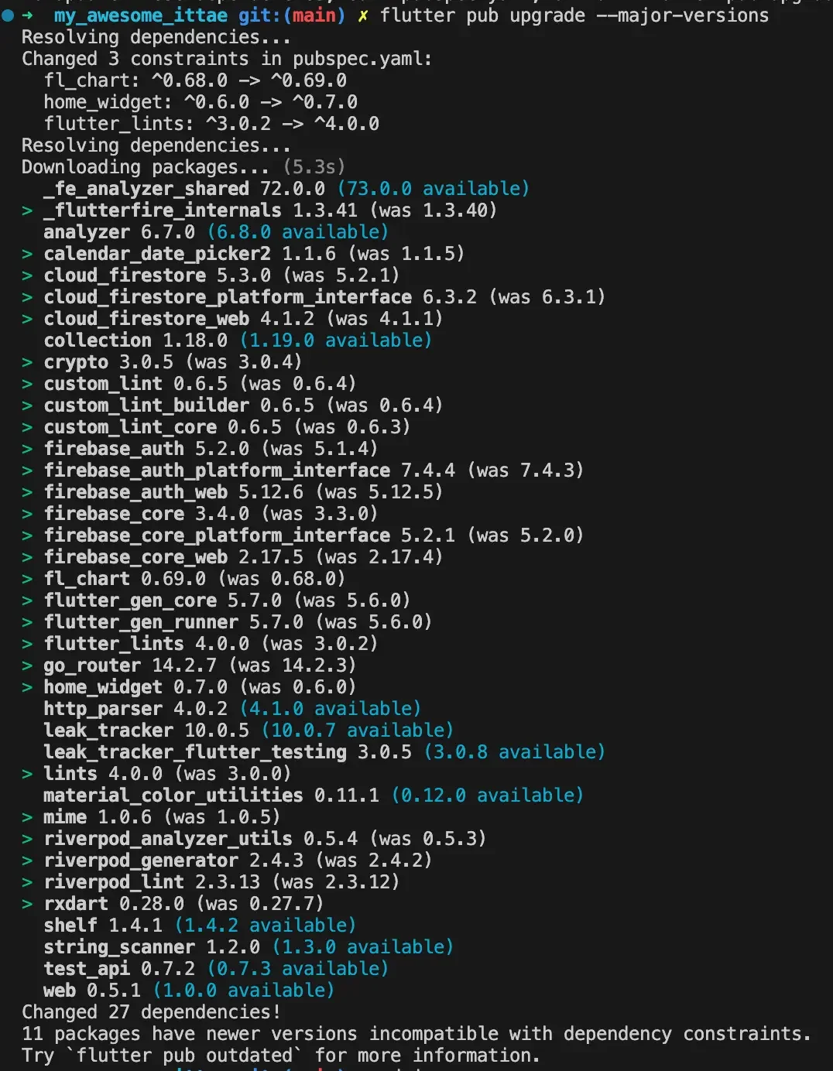Click the (0.12.0 available) note for material_color_utilities
The image size is (833, 1071).
[x=488, y=796]
